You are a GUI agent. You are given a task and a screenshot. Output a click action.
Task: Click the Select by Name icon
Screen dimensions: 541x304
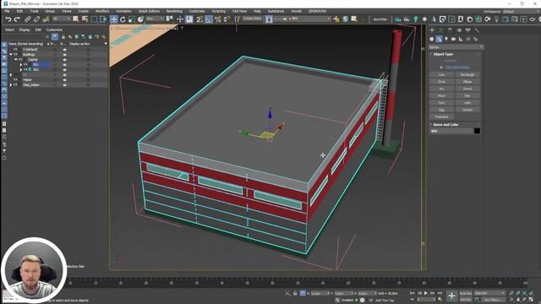click(85, 19)
